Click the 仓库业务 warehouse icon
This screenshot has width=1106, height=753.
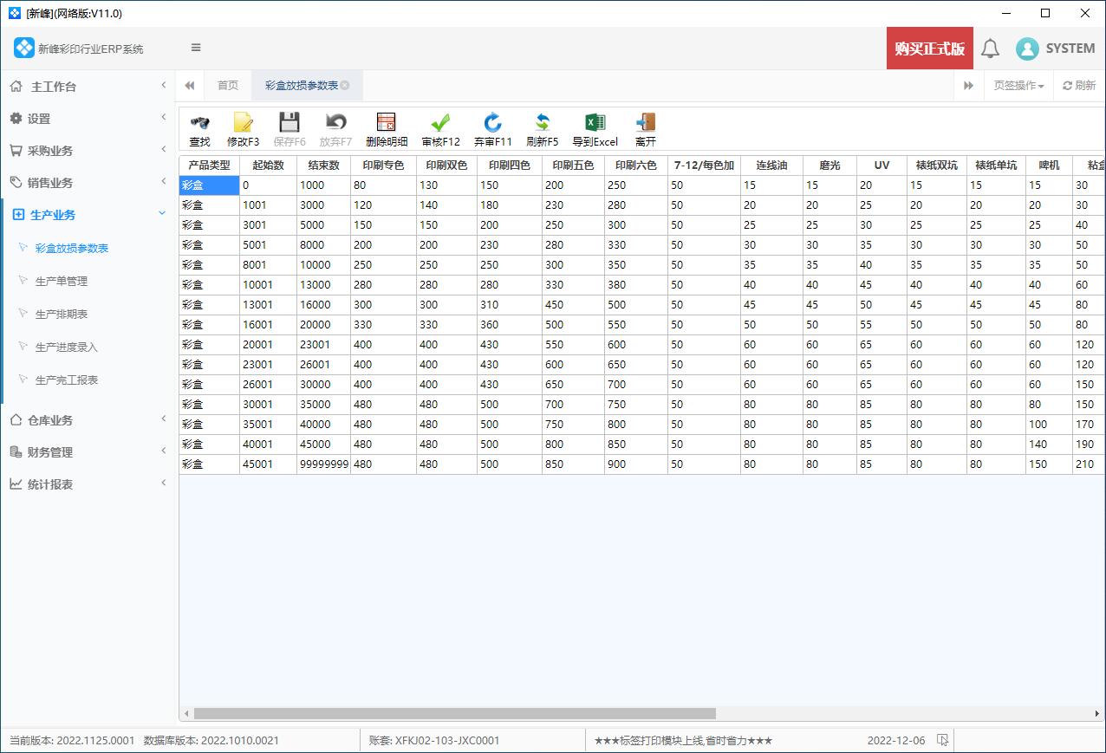pyautogui.click(x=16, y=419)
